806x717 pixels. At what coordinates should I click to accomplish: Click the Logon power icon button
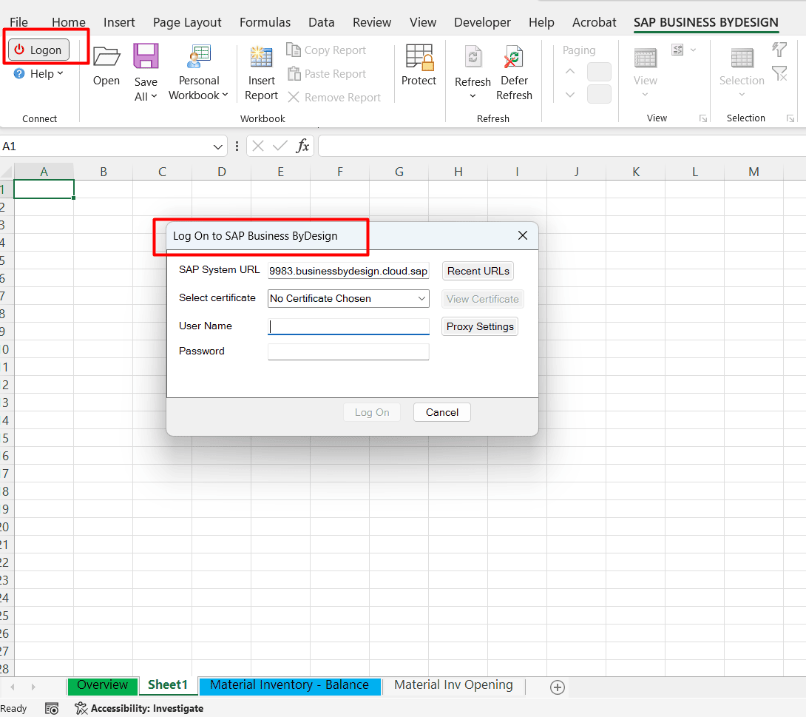click(x=38, y=50)
